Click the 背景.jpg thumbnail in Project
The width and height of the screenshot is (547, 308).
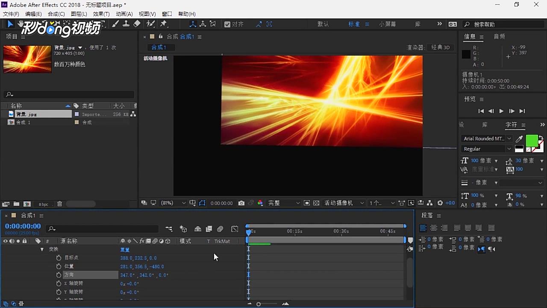[27, 59]
